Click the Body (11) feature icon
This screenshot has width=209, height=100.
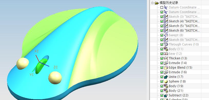(166, 49)
